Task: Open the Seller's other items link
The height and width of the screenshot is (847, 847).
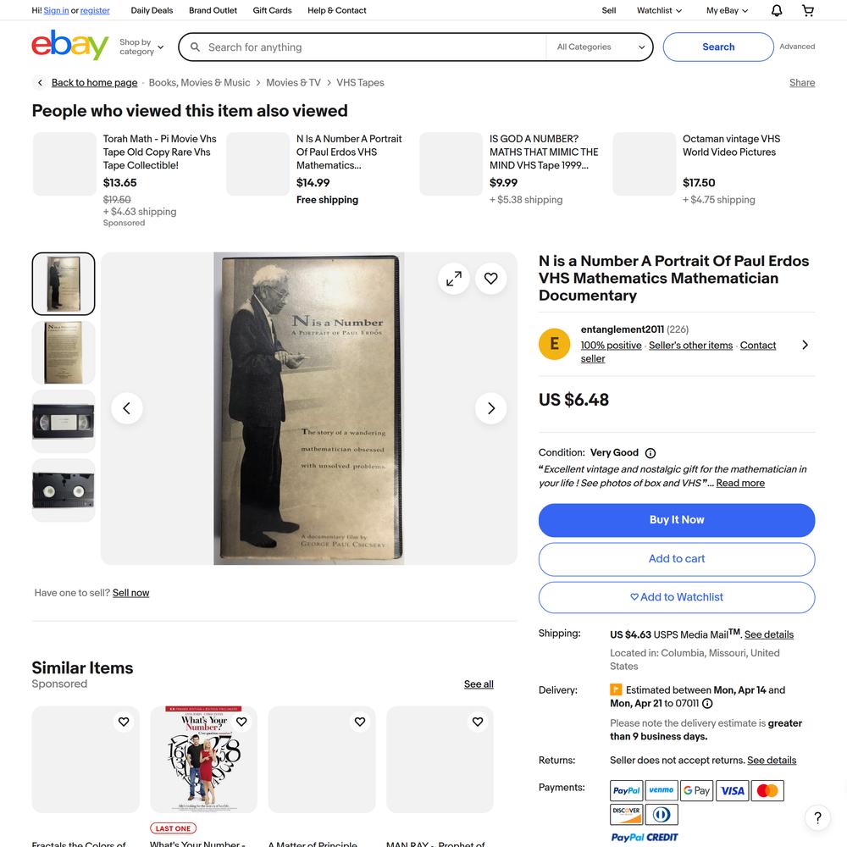Action: (x=690, y=346)
